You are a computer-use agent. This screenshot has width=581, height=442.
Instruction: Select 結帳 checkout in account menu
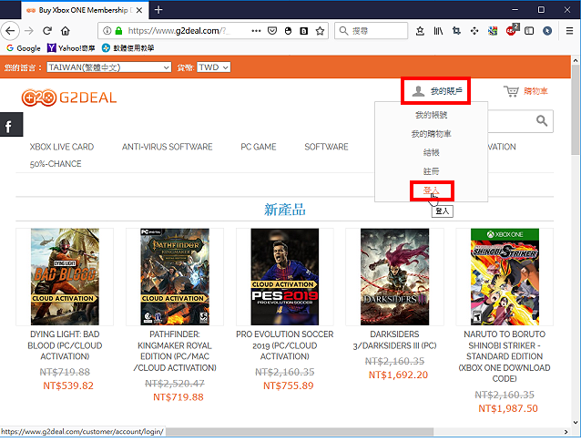431,152
